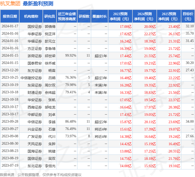The height and width of the screenshot is (177, 195).
Task: Click the 2023-09-08 report date
Action: point(10,136)
